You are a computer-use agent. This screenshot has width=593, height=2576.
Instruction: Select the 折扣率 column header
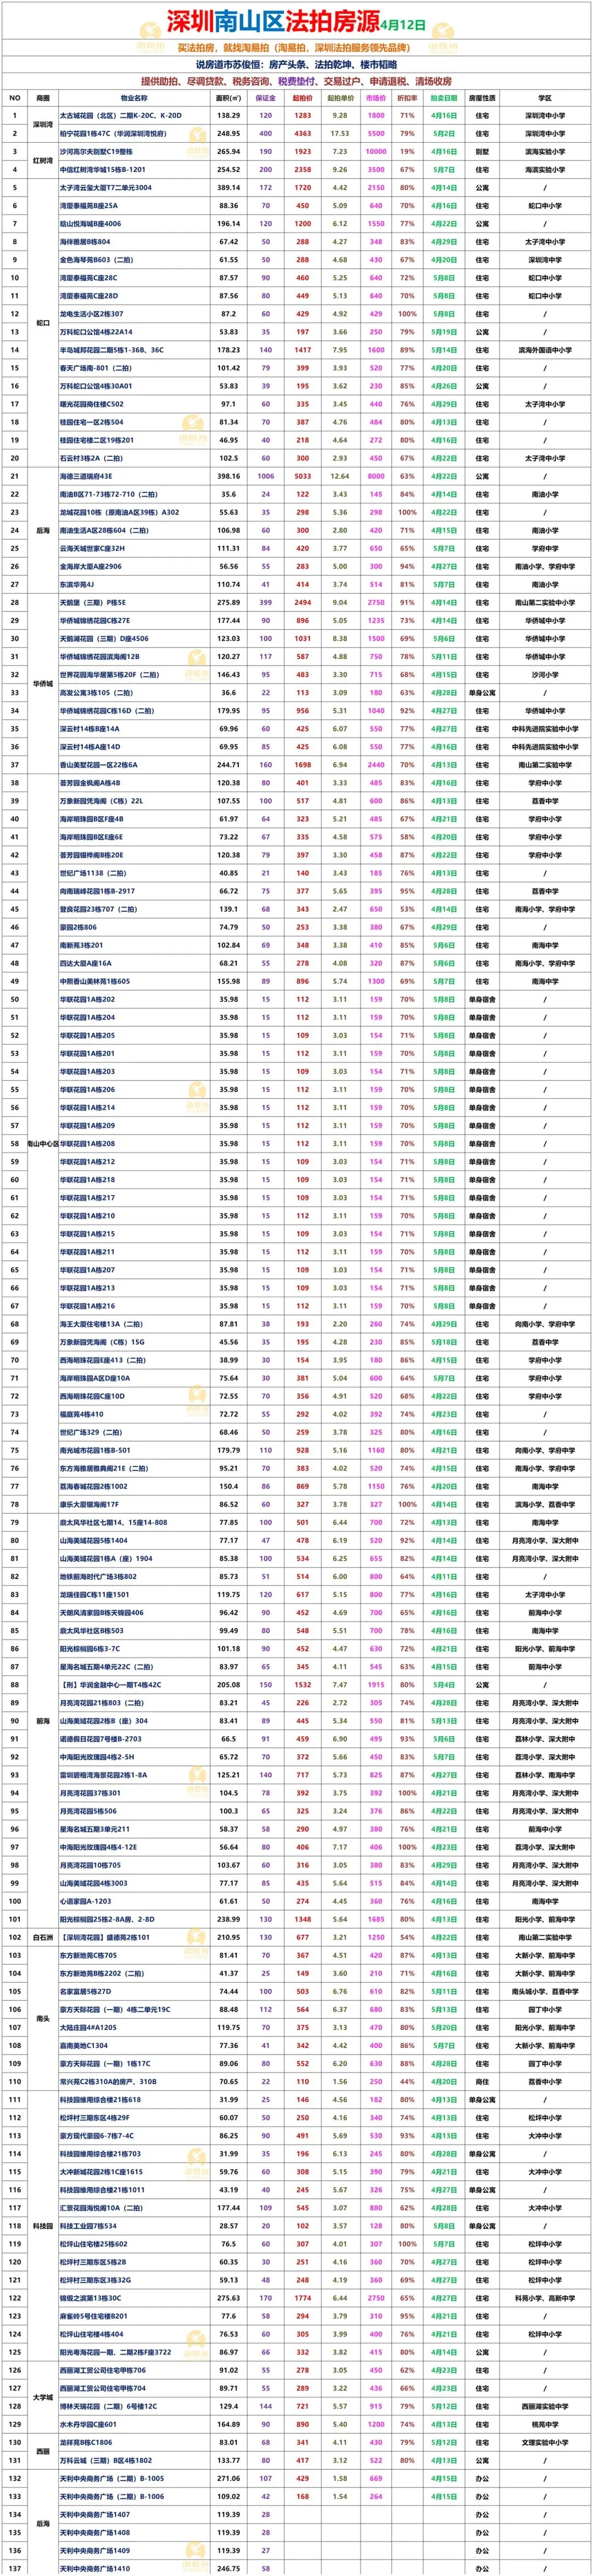pos(408,98)
